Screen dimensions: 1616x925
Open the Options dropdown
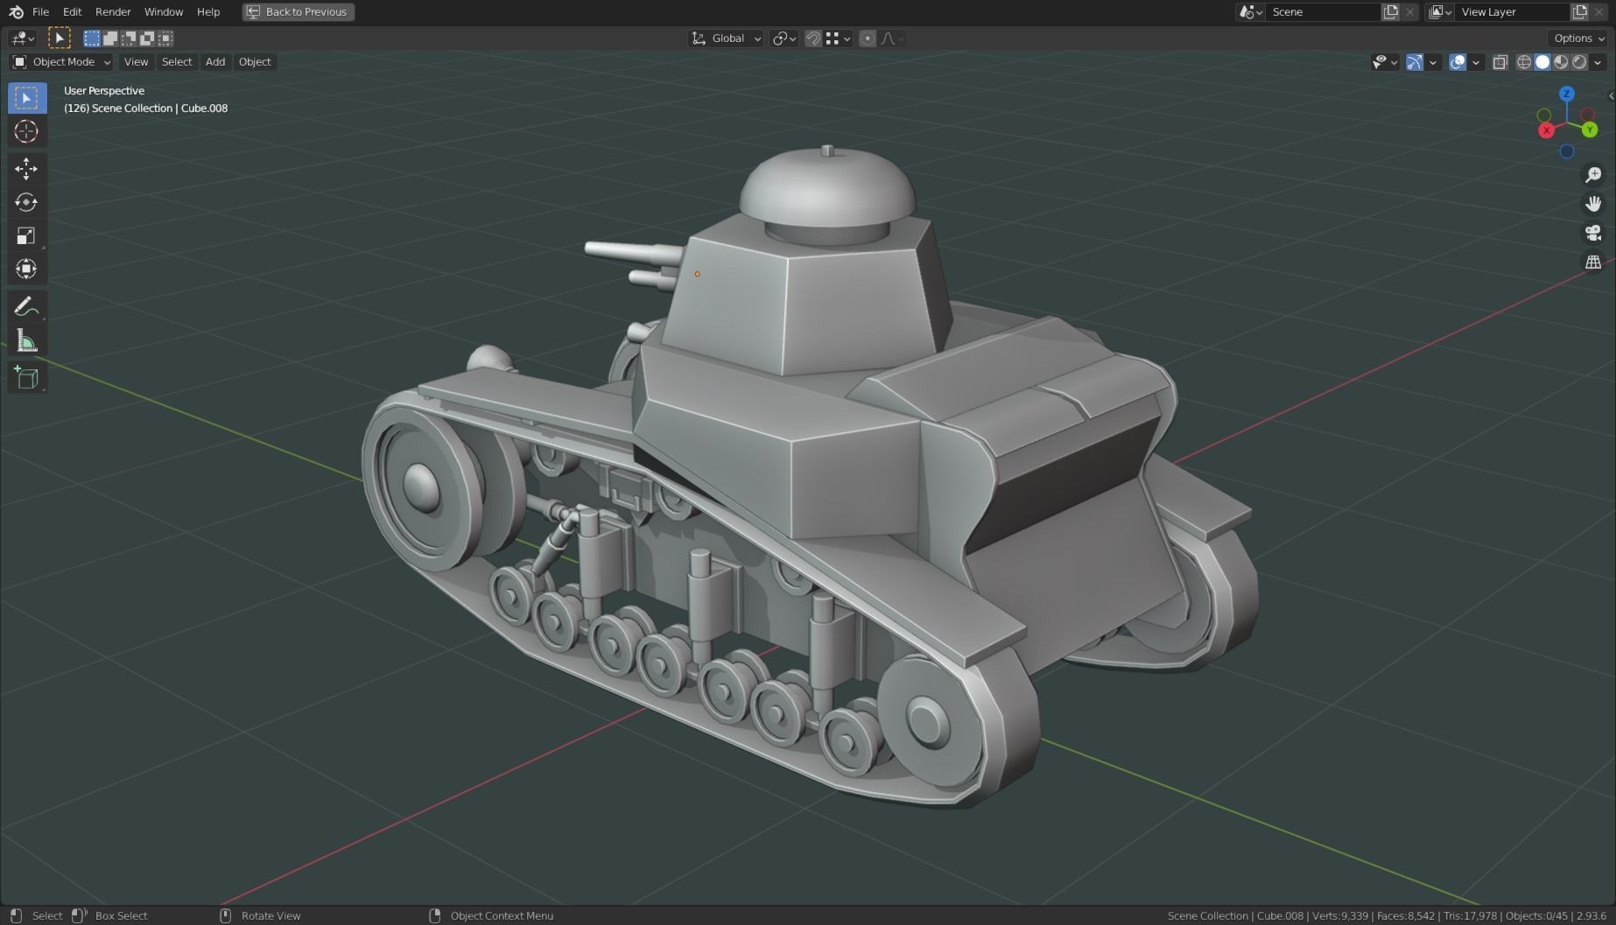(1579, 38)
